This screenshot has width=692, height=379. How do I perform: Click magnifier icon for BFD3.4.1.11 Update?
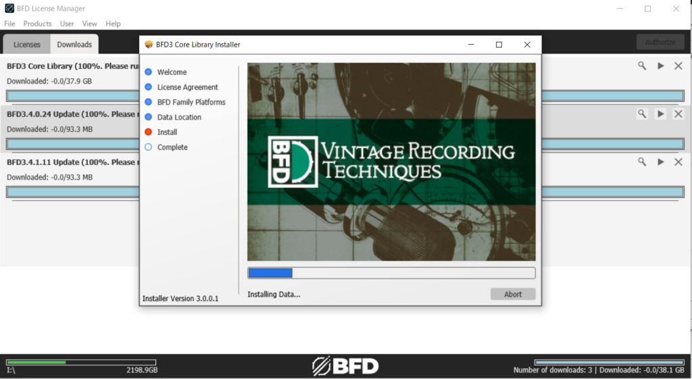click(642, 162)
